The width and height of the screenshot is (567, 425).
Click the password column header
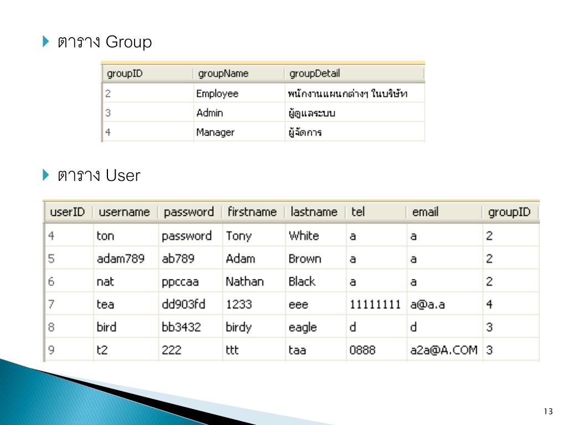(x=190, y=212)
